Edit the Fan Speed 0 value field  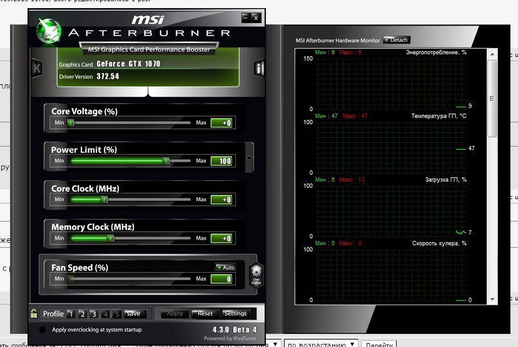[x=221, y=279]
